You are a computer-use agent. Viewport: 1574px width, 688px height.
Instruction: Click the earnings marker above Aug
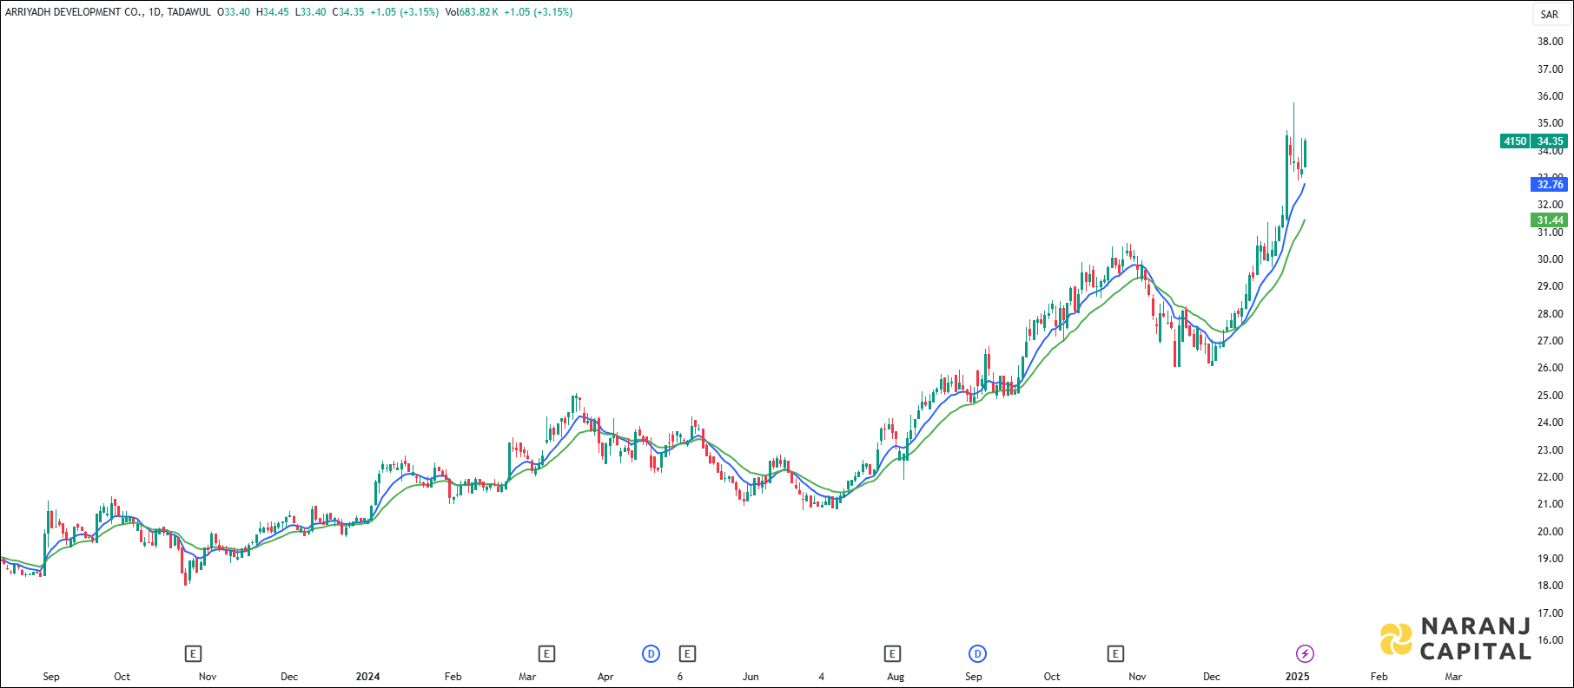(892, 653)
